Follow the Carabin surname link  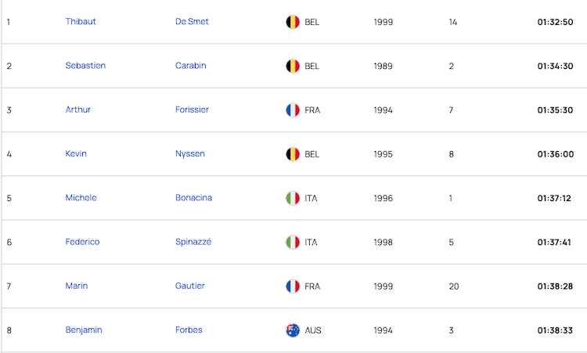tap(190, 66)
